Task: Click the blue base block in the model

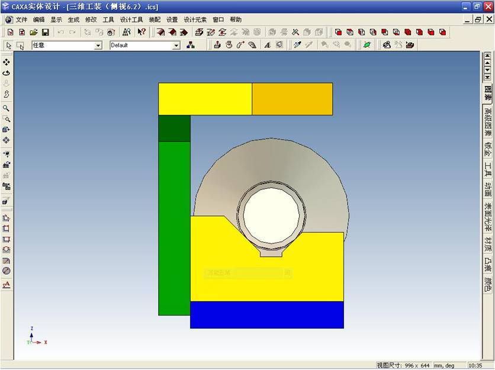Action: pos(266,314)
